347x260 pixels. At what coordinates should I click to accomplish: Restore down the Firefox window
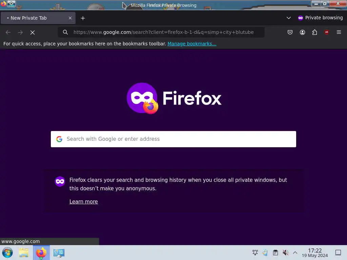tap(325, 3)
